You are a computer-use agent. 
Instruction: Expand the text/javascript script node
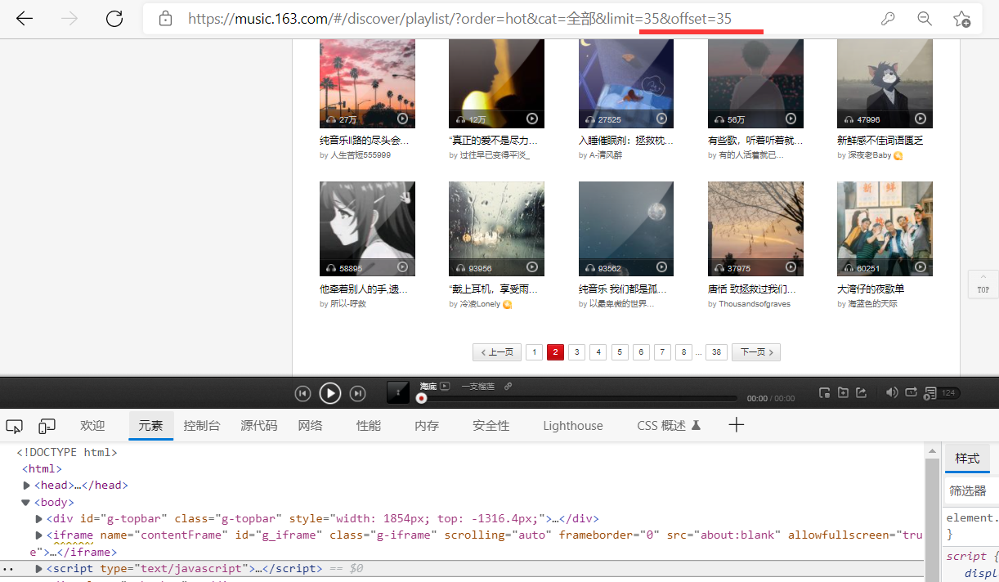[x=38, y=569]
